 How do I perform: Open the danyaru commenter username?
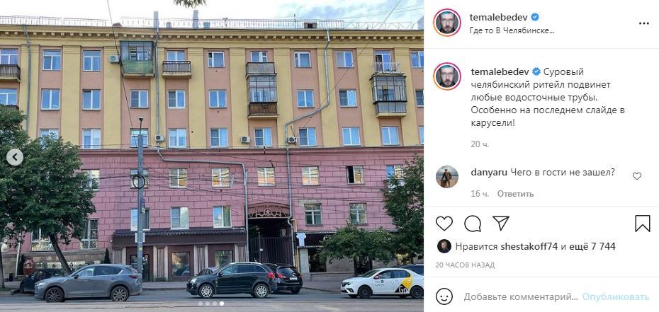(489, 171)
